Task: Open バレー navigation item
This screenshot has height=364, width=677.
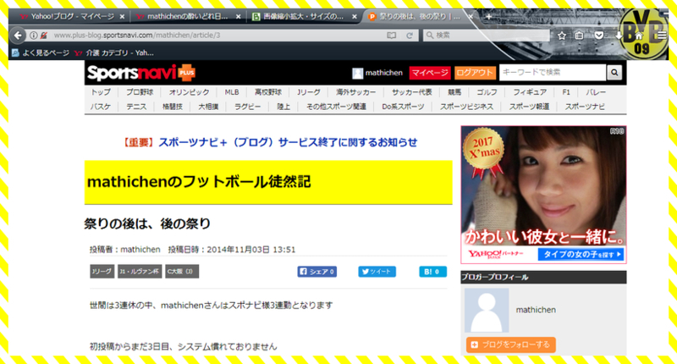Action: pyautogui.click(x=596, y=92)
